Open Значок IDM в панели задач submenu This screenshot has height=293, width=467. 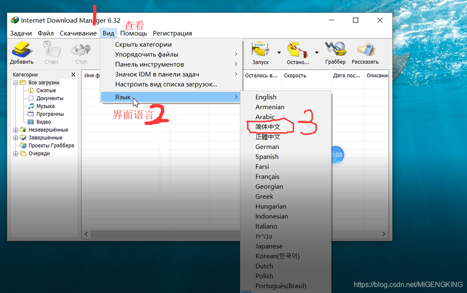[x=171, y=74]
